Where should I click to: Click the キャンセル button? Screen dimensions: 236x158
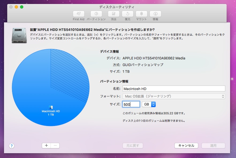(186, 145)
